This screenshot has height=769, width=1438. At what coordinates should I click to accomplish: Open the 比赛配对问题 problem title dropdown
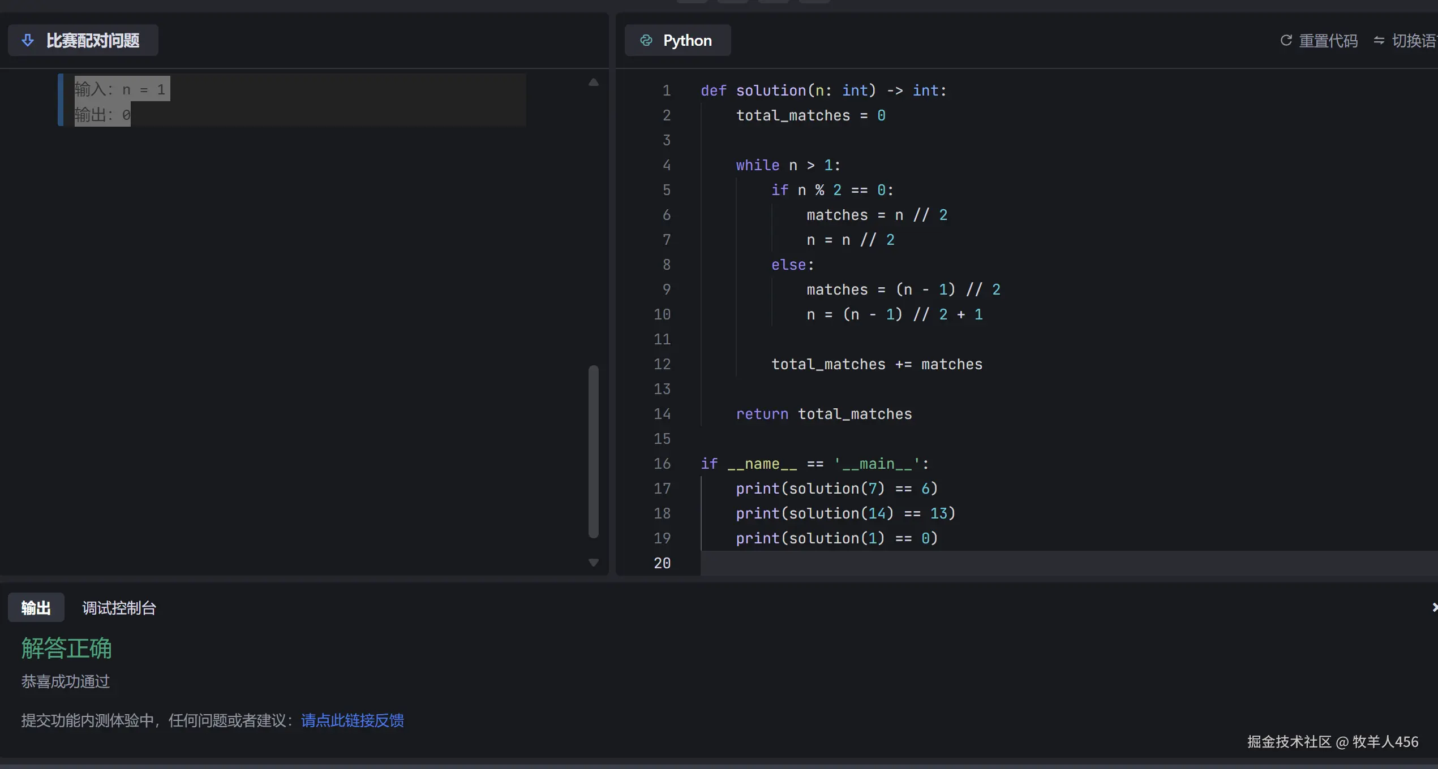tap(92, 40)
